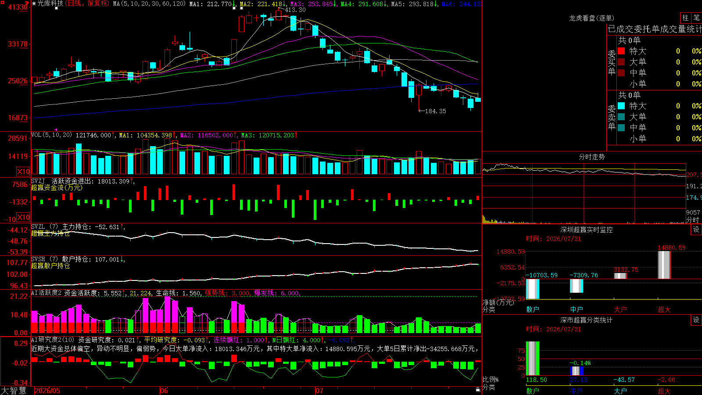Image resolution: width=702 pixels, height=395 pixels.
Task: Click the AI研究度2(10) indicator label
Action: (x=53, y=340)
